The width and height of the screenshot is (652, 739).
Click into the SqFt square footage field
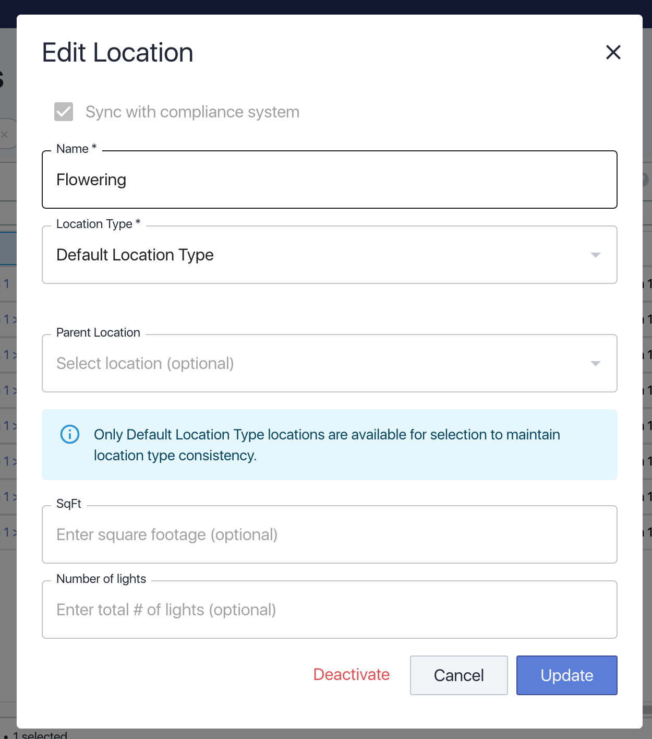coord(329,535)
